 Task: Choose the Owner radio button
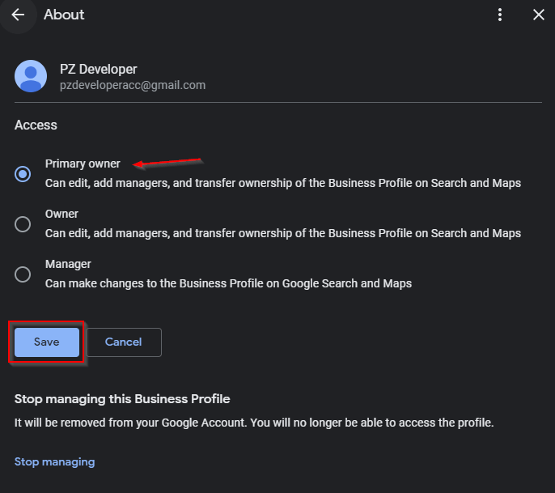23,223
